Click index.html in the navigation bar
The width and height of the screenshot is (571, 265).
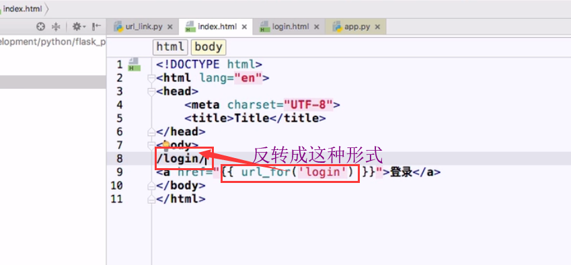[22, 9]
